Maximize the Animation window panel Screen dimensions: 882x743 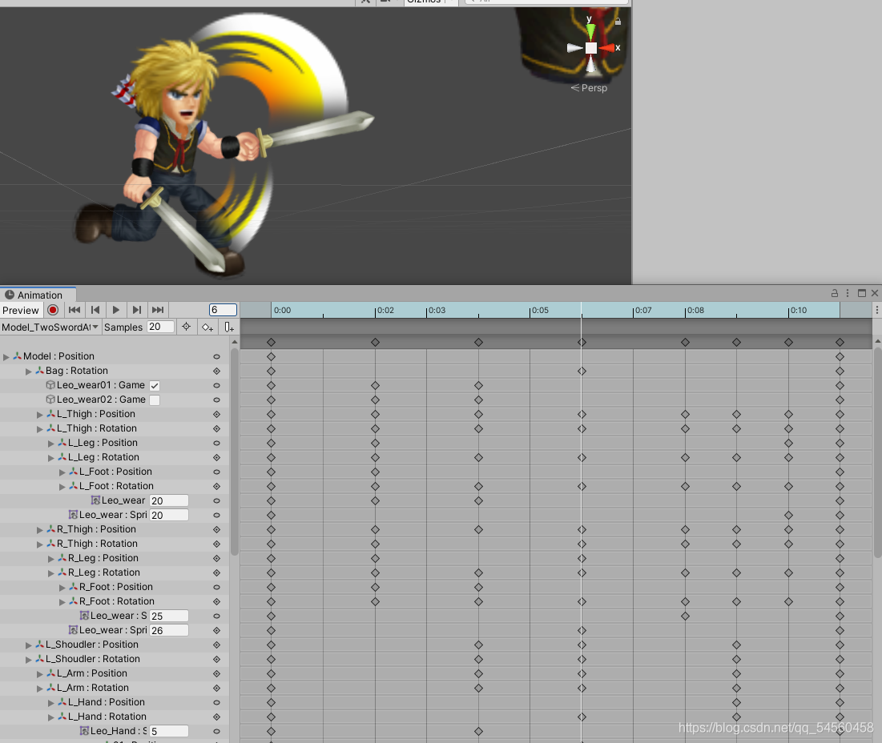pos(861,293)
